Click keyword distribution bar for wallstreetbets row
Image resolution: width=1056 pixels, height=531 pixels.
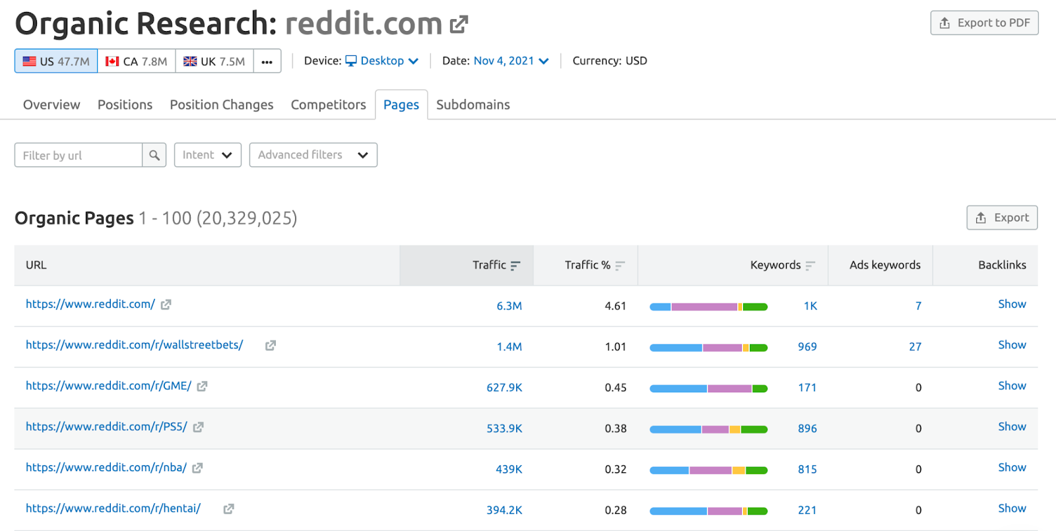(709, 348)
